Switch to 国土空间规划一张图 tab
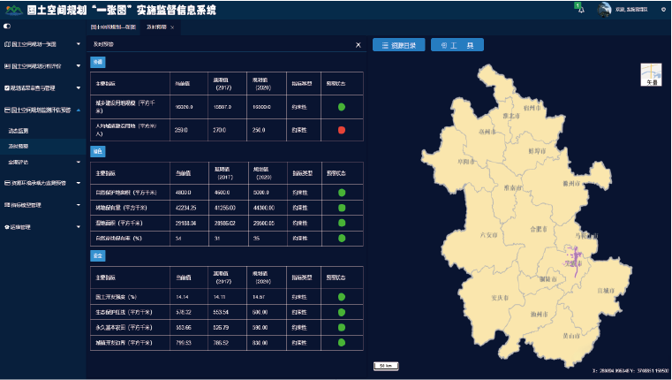 tap(115, 27)
